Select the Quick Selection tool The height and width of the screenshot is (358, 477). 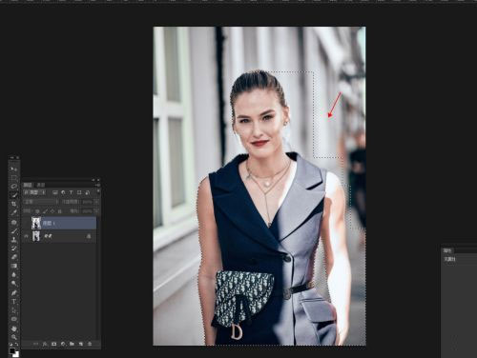[x=14, y=195]
